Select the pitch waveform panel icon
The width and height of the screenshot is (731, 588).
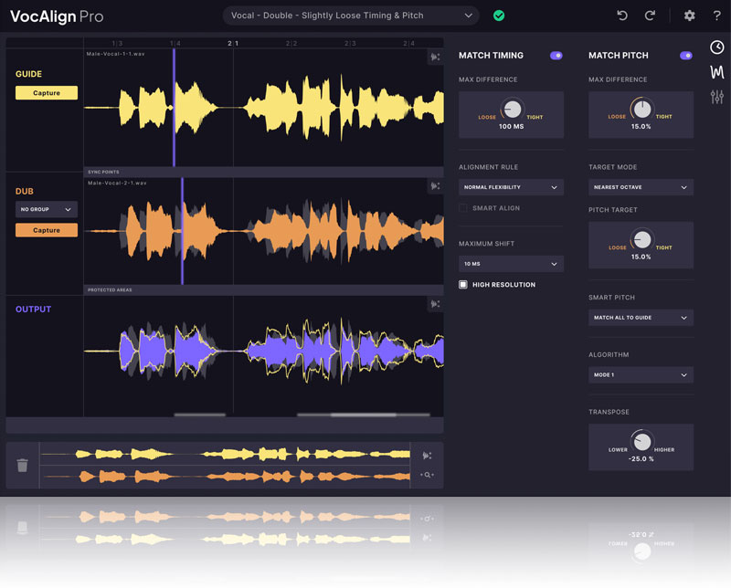[x=717, y=72]
